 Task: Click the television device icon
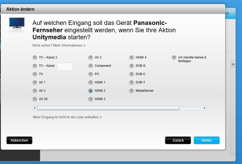pos(17,24)
